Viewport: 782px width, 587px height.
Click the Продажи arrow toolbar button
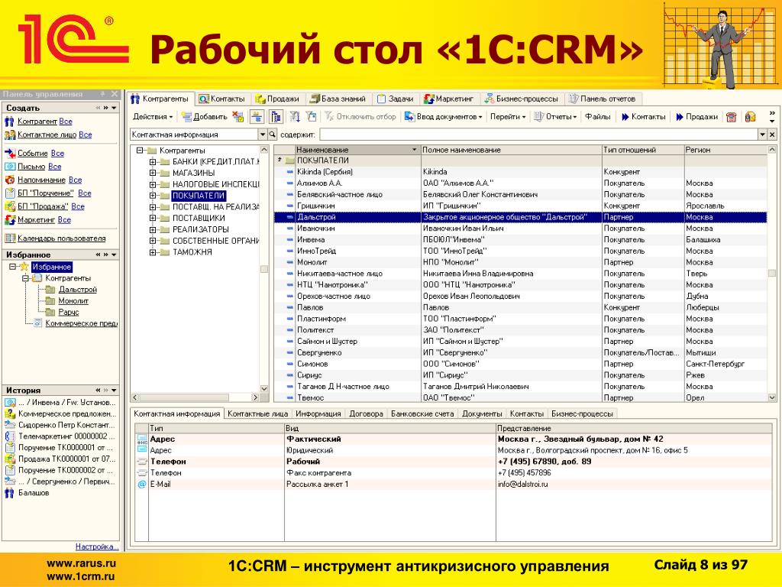point(696,117)
